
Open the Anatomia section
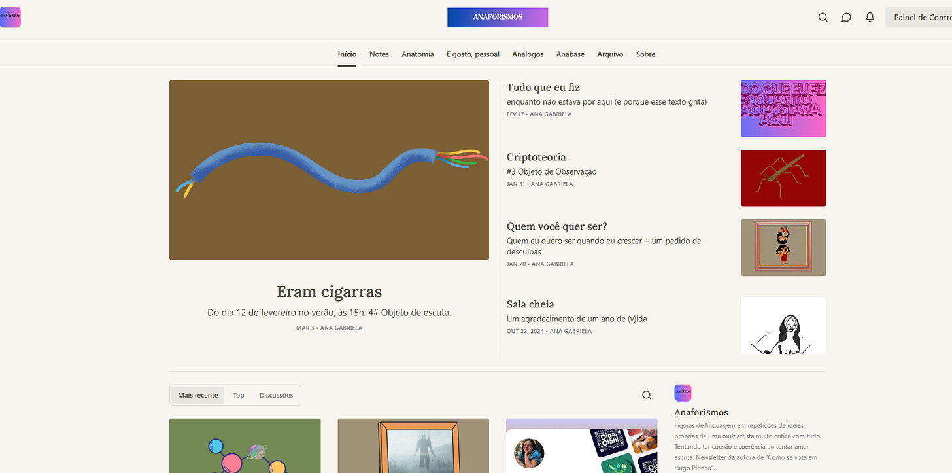coord(418,54)
